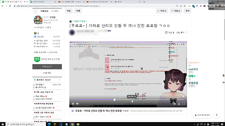The image size is (225, 126).
Task: Collapse the 즐겨찾는 게시판 section arrow
Action: coord(60,80)
